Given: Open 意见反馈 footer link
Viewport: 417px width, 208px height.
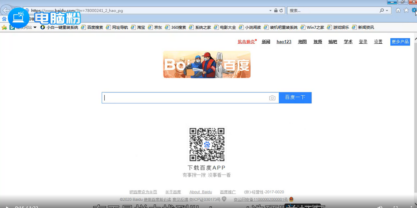Looking at the screenshot, I should tap(181, 199).
